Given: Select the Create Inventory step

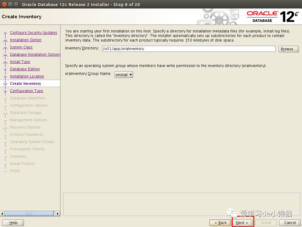Looking at the screenshot, I should tap(26, 84).
